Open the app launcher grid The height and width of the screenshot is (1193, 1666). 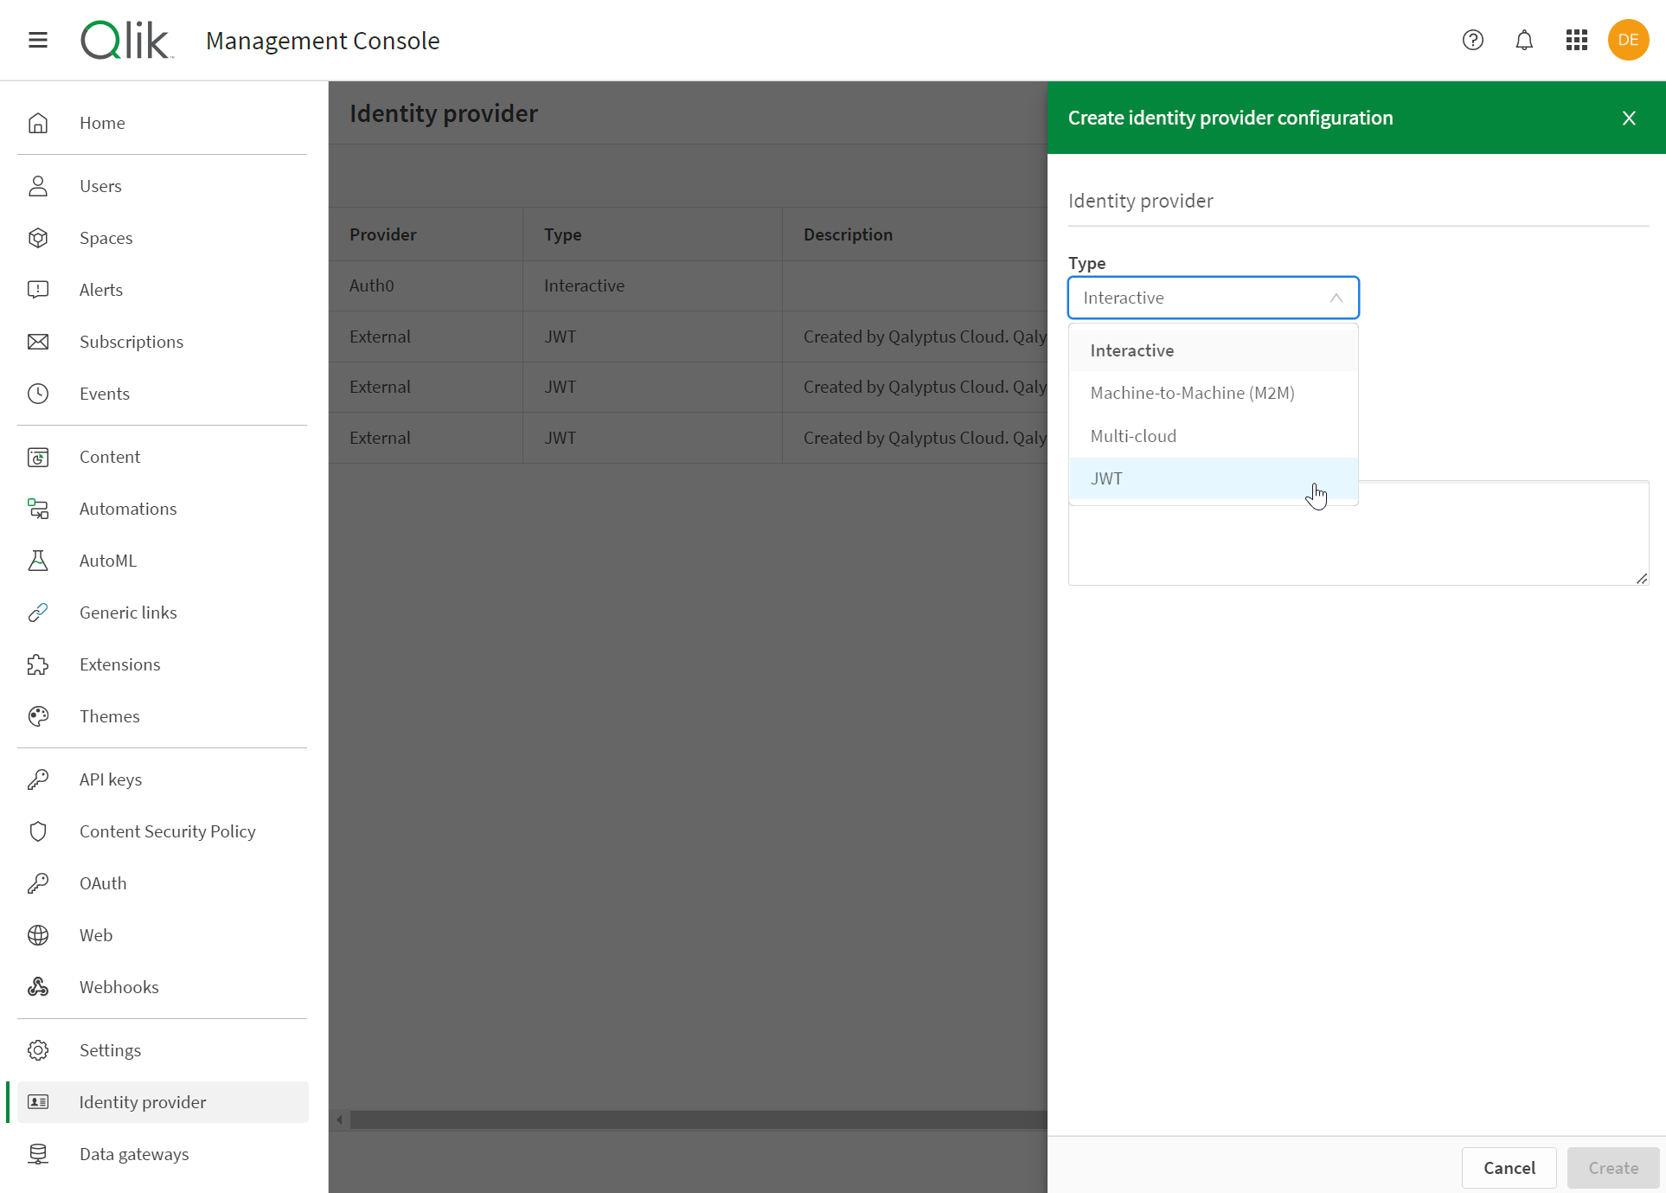click(x=1576, y=40)
